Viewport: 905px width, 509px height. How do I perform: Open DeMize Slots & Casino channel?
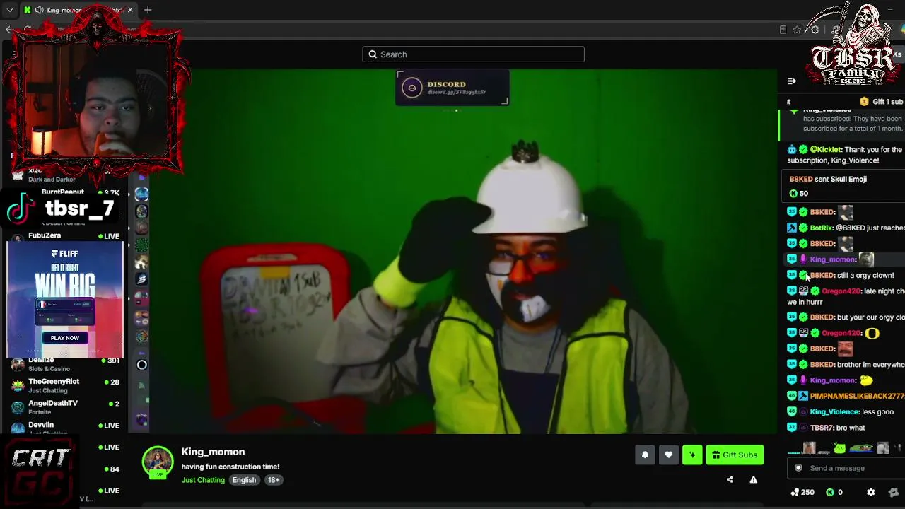click(x=65, y=364)
